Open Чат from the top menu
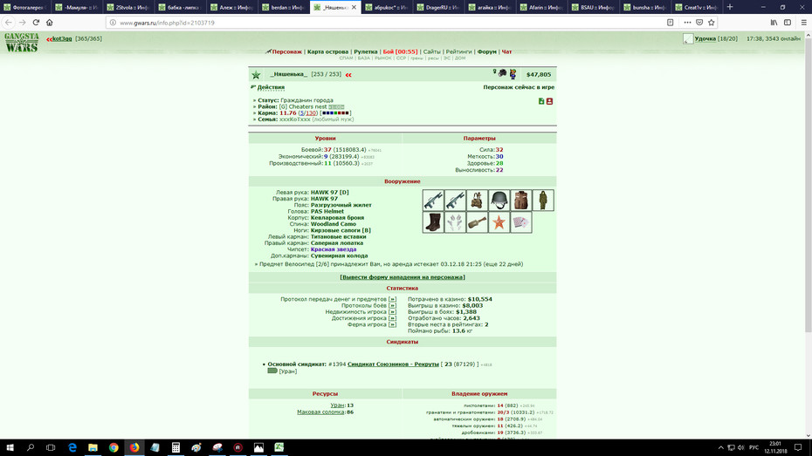 click(x=506, y=51)
